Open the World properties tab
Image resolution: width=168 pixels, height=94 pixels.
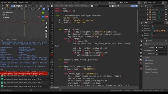141,63
